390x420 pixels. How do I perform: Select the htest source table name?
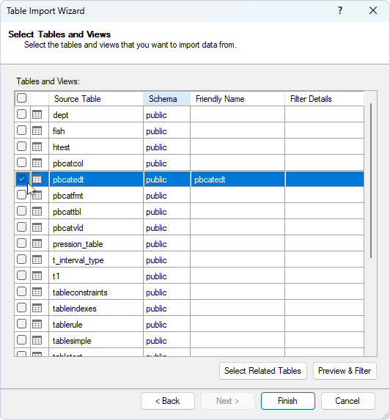coord(62,147)
